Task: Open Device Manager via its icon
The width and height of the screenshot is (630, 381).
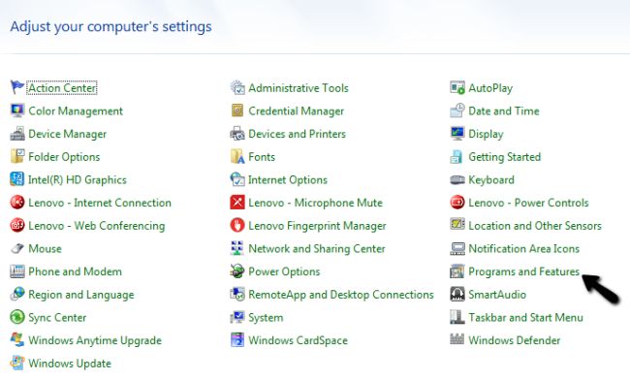Action: (x=17, y=134)
